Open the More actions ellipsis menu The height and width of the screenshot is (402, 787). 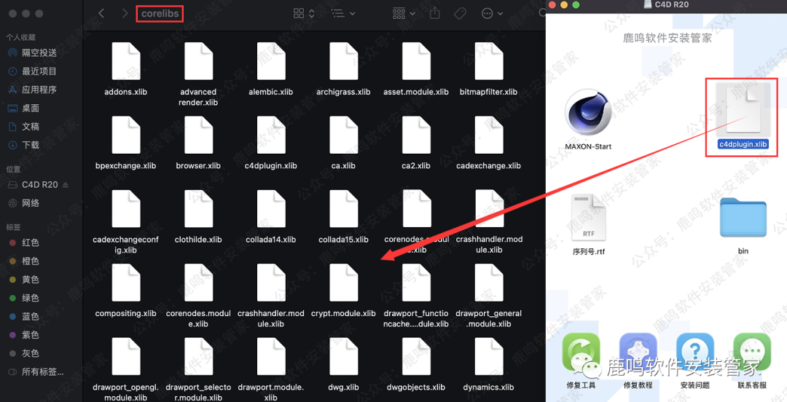(x=493, y=14)
